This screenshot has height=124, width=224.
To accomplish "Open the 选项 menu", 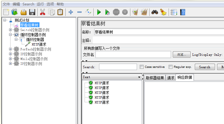I will click(x=50, y=4).
